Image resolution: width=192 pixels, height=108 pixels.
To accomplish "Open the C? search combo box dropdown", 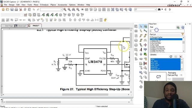I will tap(155, 10).
